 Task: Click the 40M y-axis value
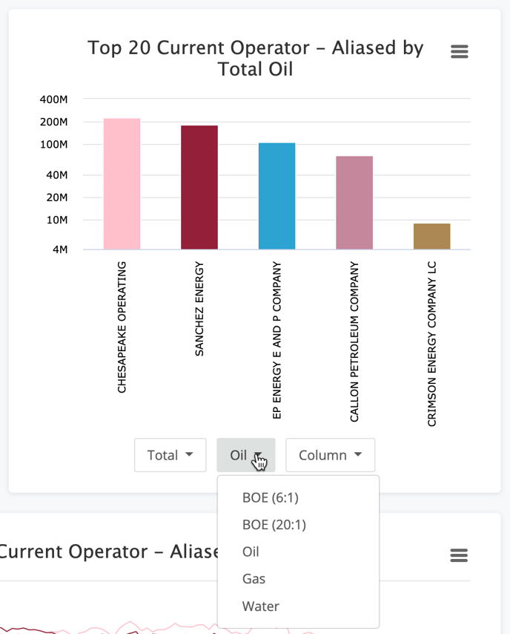[56, 175]
